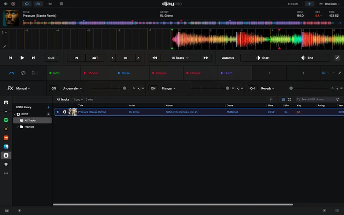344x215 pixels.
Task: Toggle the Underwater effect ON
Action: point(54,88)
